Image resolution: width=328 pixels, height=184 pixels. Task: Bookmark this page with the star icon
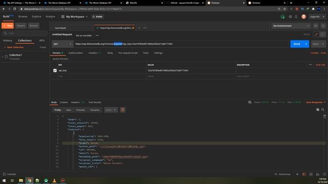click(284, 9)
